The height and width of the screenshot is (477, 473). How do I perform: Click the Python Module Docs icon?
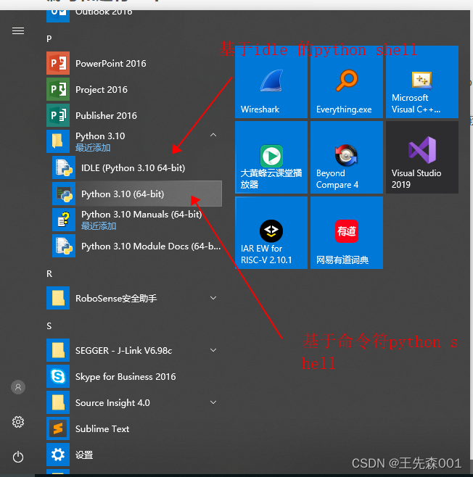pyautogui.click(x=64, y=246)
